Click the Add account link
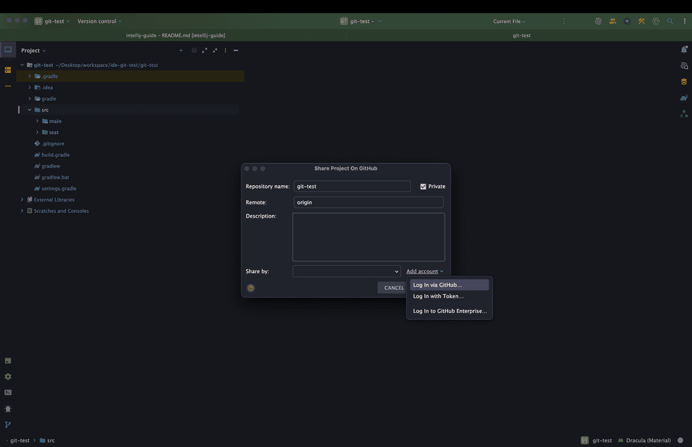Image resolution: width=692 pixels, height=447 pixels. coord(423,271)
